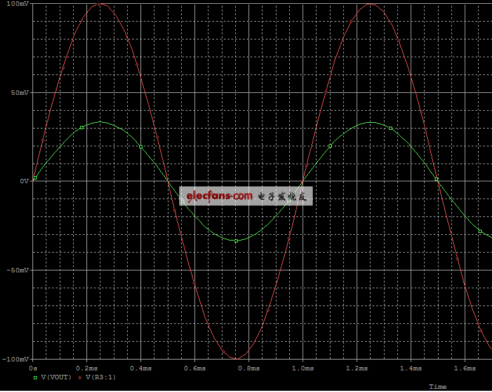Click the 0s x-axis label
Screen dimensions: 492x392
tap(33, 368)
